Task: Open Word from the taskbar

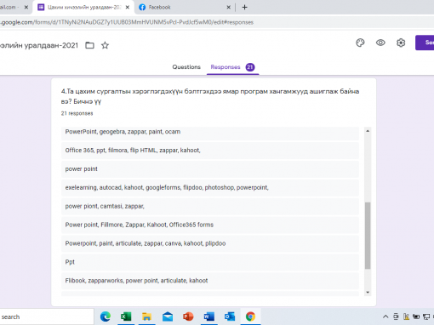Action: pyautogui.click(x=209, y=316)
